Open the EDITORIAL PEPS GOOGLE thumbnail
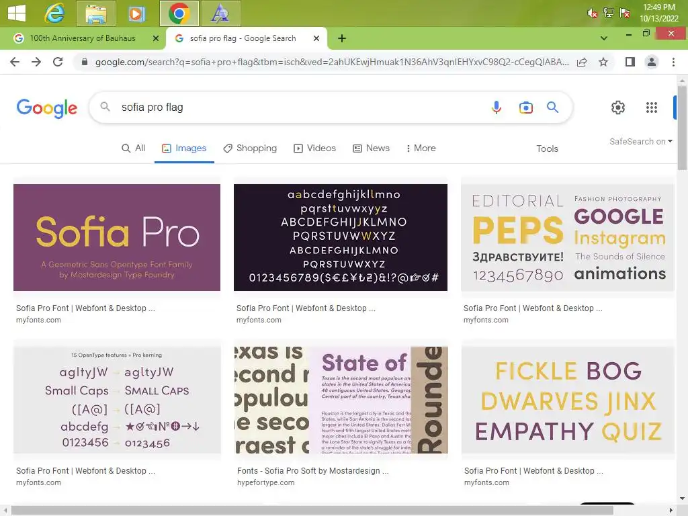The image size is (688, 516). [567, 237]
